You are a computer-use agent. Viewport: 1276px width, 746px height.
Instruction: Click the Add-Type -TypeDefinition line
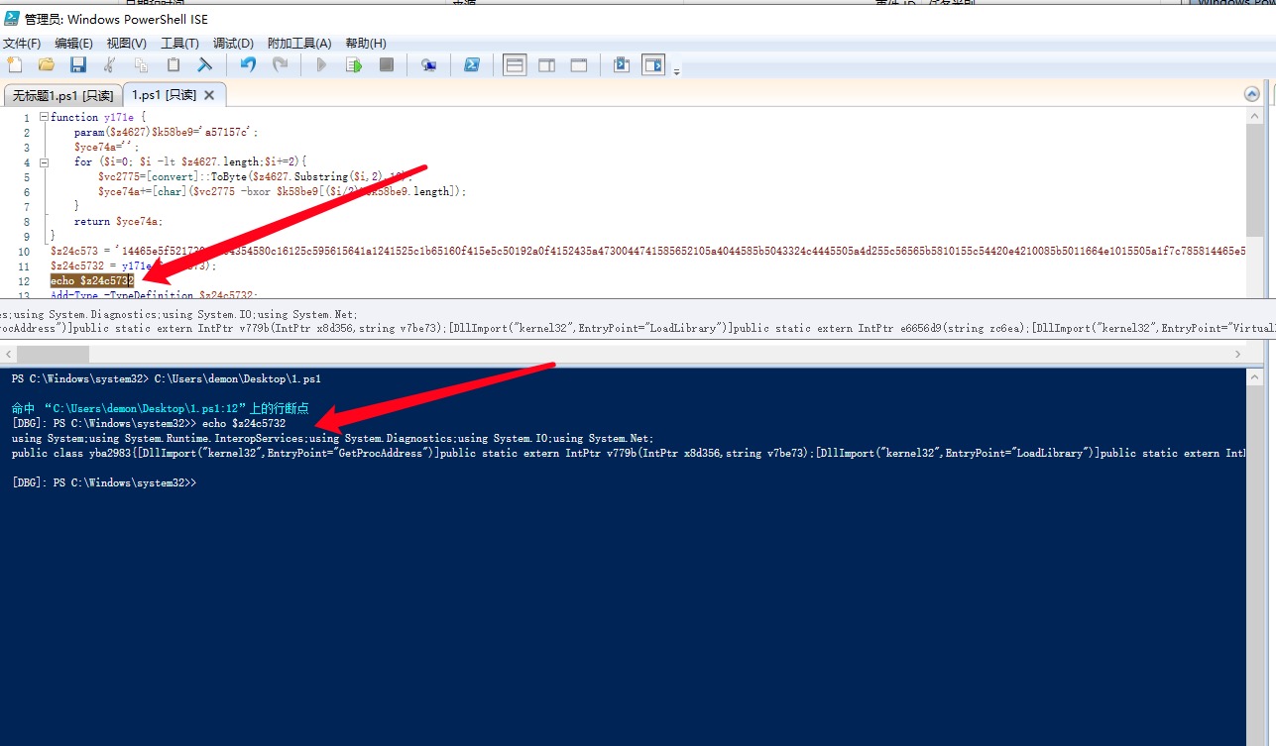click(x=154, y=294)
